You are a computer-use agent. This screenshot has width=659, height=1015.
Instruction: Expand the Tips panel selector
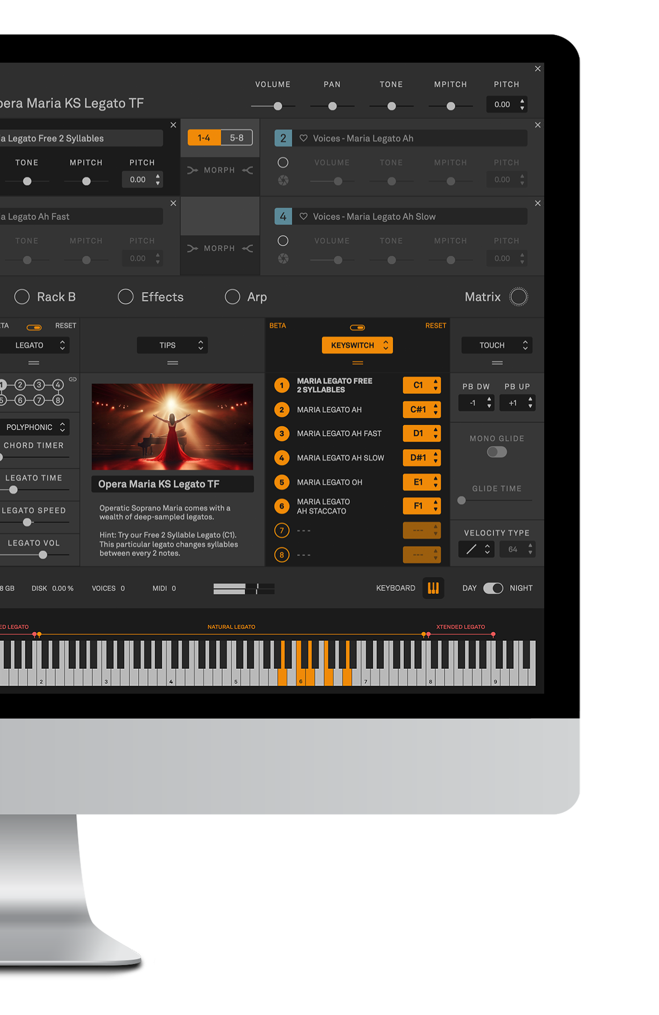point(172,345)
